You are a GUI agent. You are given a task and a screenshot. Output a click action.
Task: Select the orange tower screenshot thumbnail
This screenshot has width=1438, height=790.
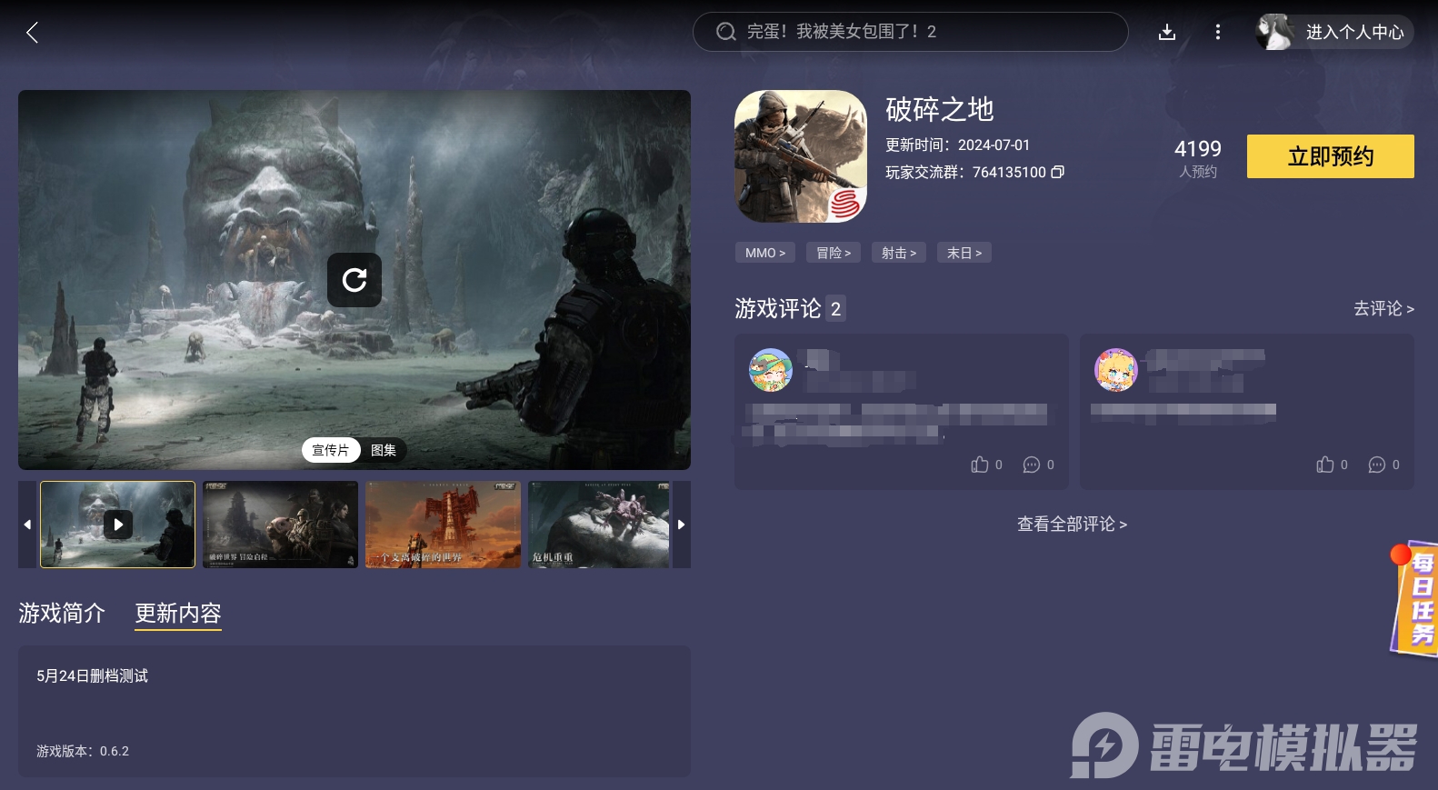point(444,525)
